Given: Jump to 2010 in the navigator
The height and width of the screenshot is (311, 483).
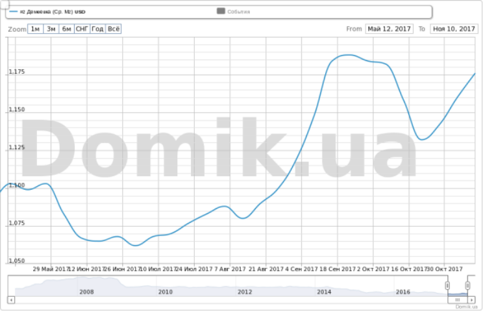Looking at the screenshot, I should point(166,292).
